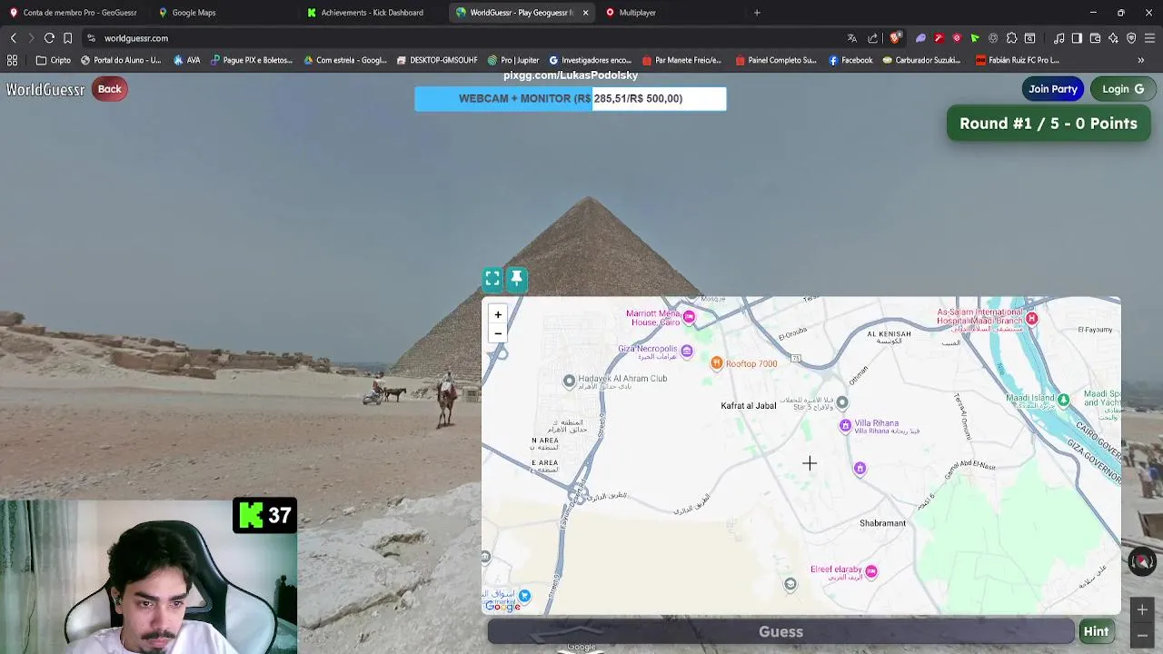The height and width of the screenshot is (654, 1163).
Task: Click the Marriott Mena House marker
Action: tap(689, 317)
